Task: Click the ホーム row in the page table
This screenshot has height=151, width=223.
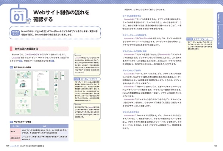Action: [39, 131]
